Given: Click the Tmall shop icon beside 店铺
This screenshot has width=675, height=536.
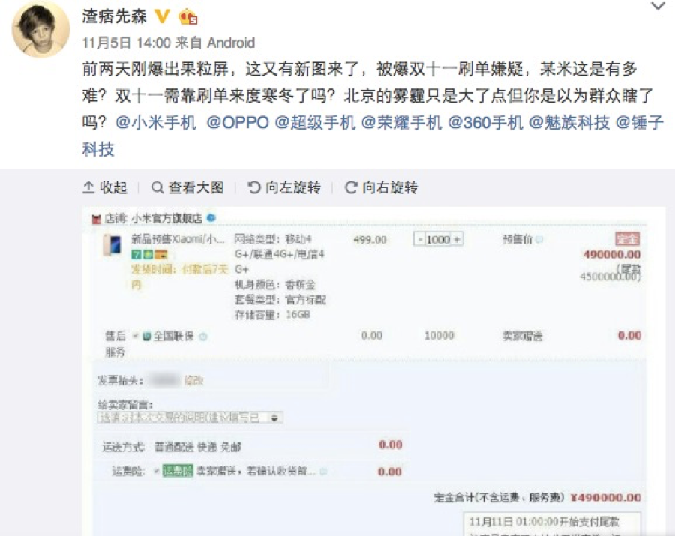Looking at the screenshot, I should click(97, 220).
